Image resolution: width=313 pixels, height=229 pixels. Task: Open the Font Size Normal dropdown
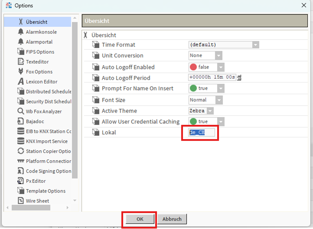pos(219,100)
